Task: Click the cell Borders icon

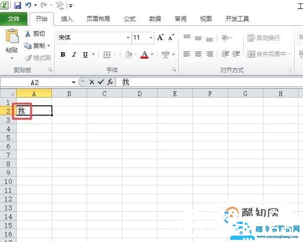Action: point(107,55)
